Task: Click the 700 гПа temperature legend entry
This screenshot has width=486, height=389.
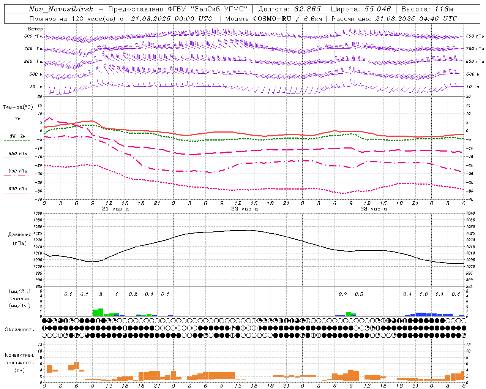Action: tap(18, 171)
